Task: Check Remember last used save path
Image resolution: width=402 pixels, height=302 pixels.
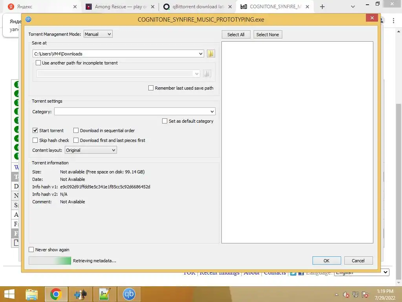Action: coord(151,88)
